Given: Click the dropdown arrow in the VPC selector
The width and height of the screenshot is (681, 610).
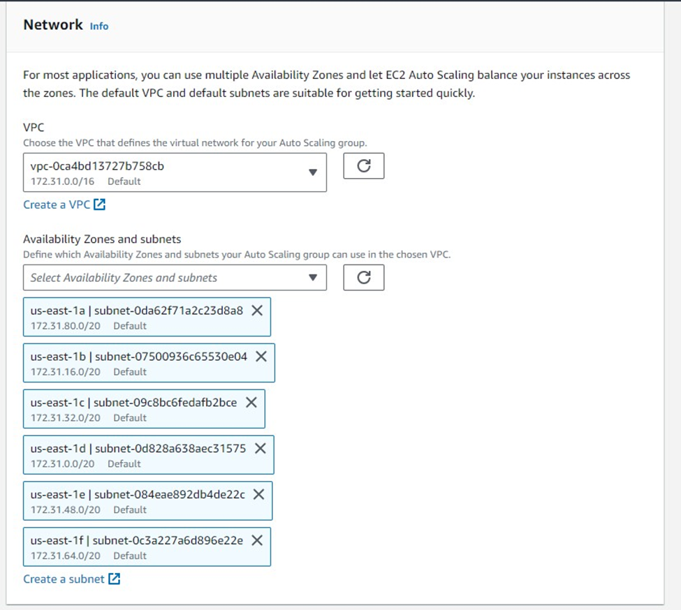Looking at the screenshot, I should 313,172.
